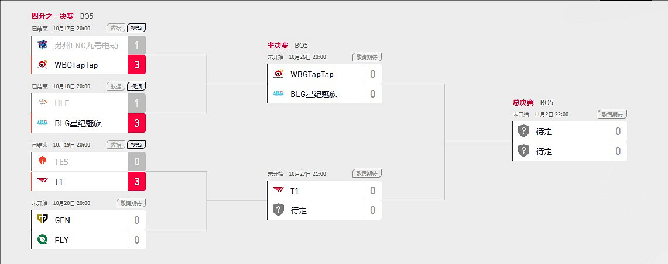Click the T1 logo in the semifinal match
The height and width of the screenshot is (264, 668).
[x=279, y=190]
